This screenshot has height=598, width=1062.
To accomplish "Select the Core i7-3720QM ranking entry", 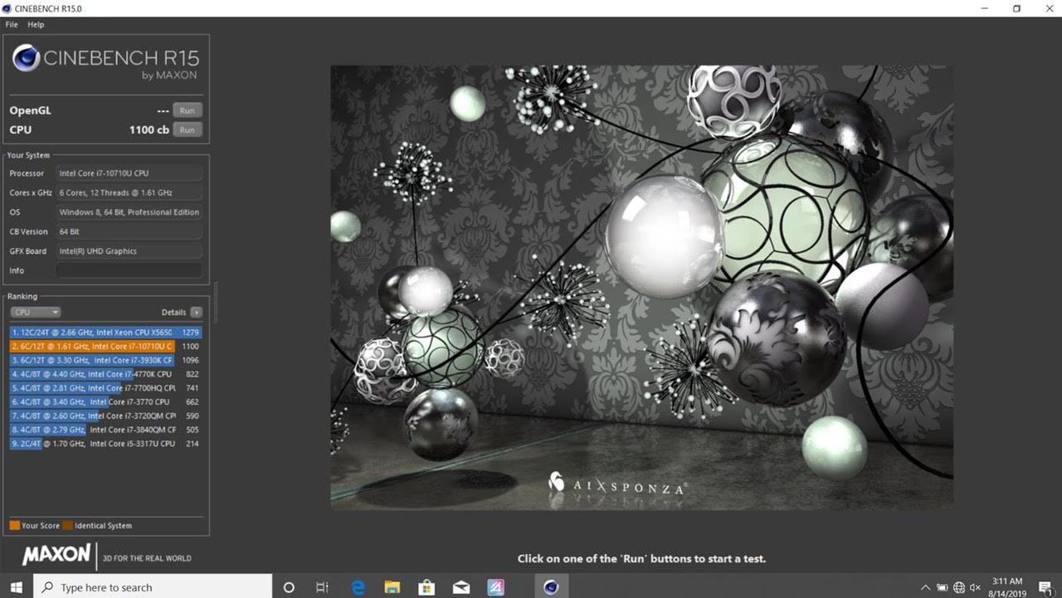I will (106, 416).
